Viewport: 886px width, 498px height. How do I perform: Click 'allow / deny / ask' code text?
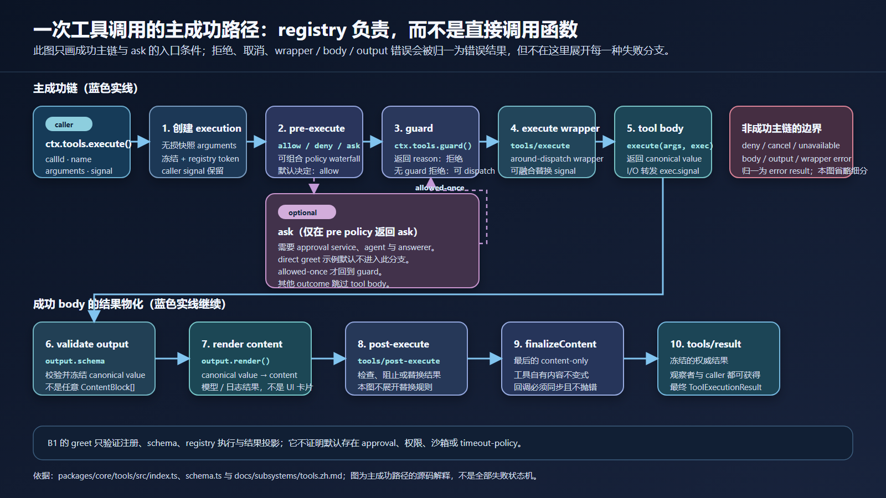[319, 146]
